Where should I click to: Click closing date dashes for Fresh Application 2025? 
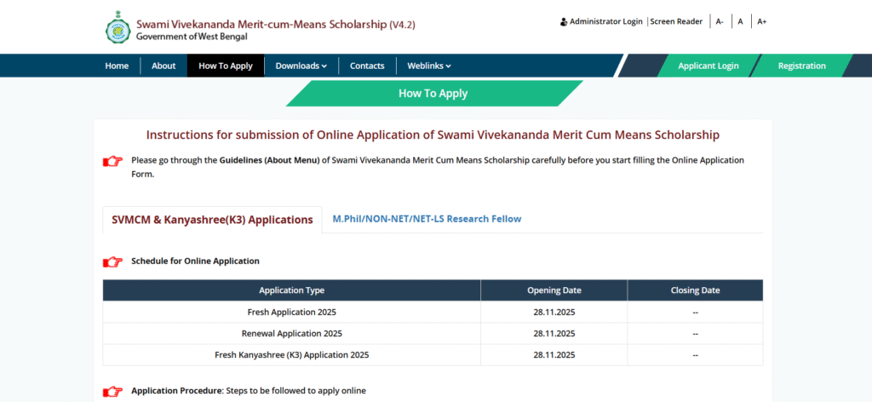coord(695,312)
